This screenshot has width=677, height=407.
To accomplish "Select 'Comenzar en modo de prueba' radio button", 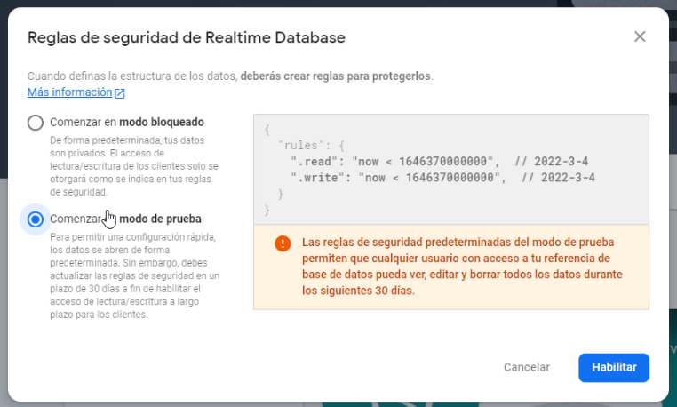I will 36,219.
